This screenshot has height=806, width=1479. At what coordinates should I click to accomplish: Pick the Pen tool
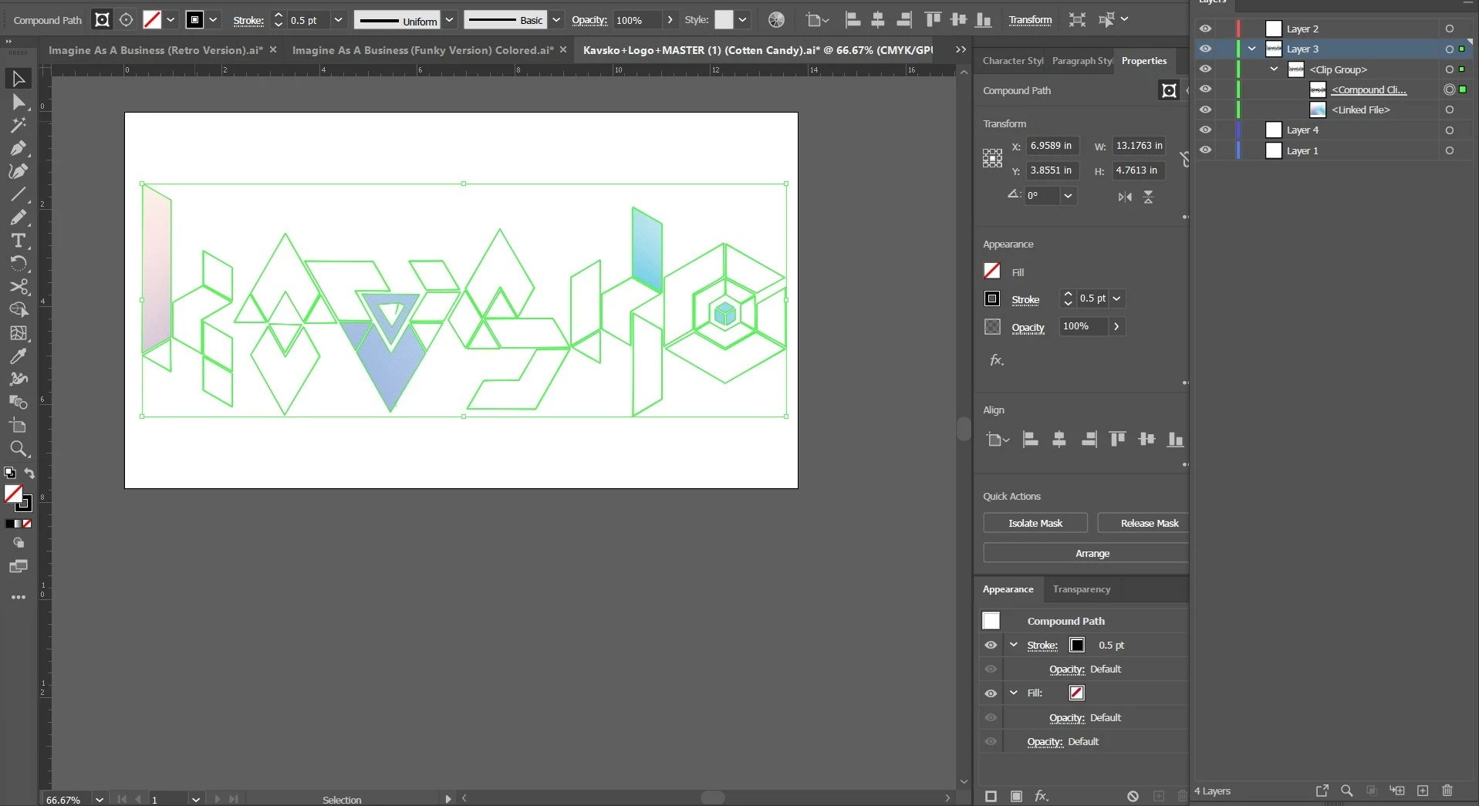(19, 148)
